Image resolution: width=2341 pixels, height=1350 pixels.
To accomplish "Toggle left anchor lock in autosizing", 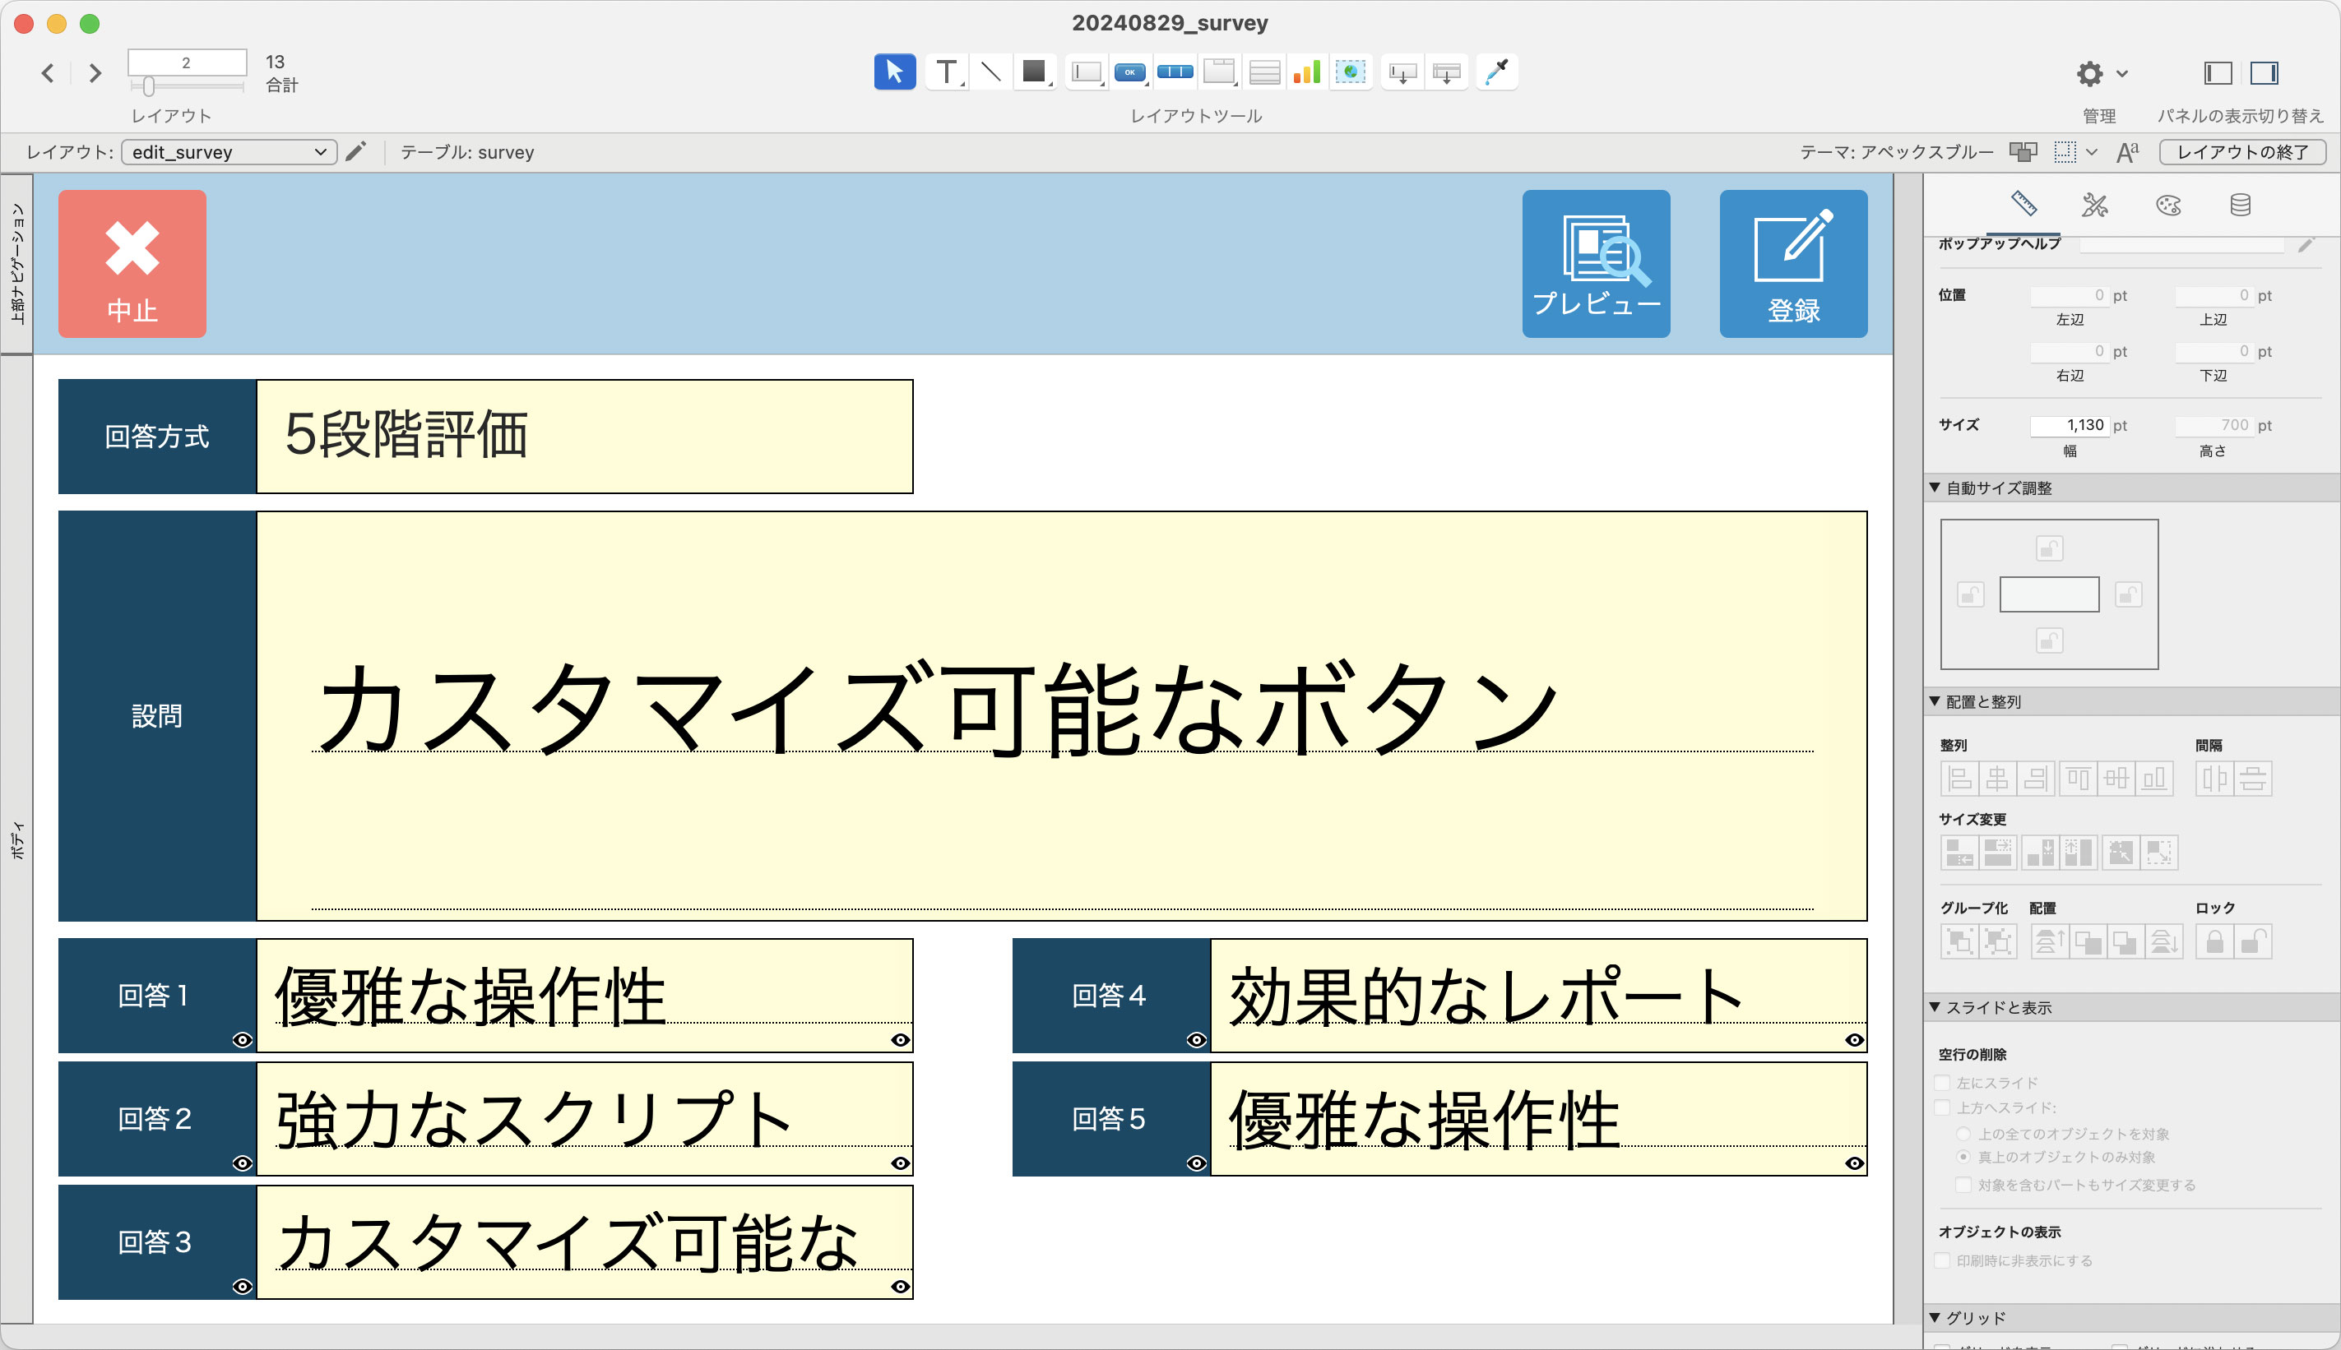I will (1971, 594).
